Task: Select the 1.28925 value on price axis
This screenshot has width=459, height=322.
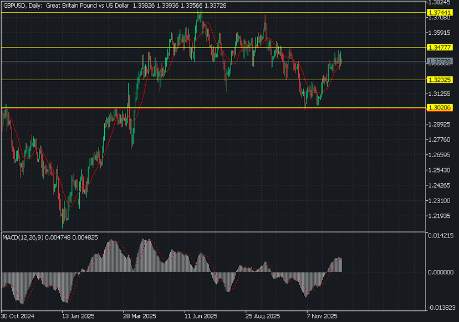Action: [441, 124]
